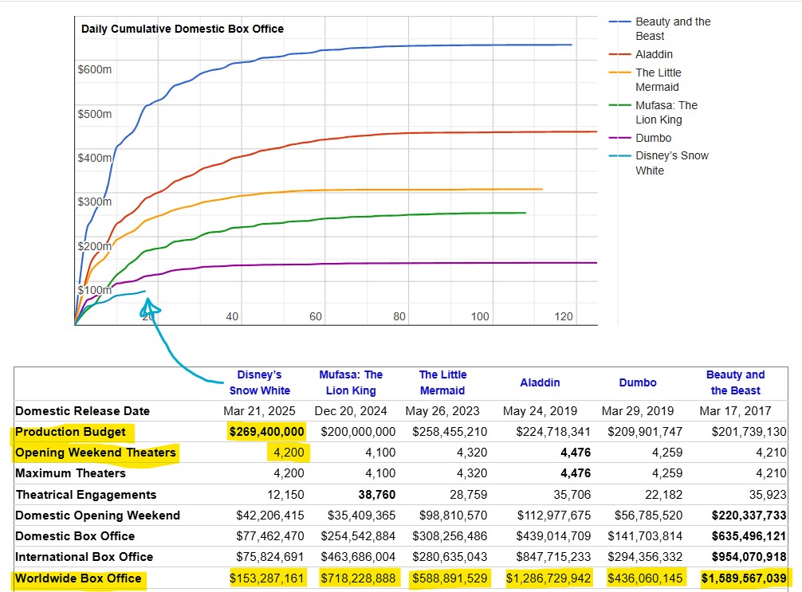802x592 pixels.
Task: Click the highlighted Production Budget row label
Action: pos(70,432)
